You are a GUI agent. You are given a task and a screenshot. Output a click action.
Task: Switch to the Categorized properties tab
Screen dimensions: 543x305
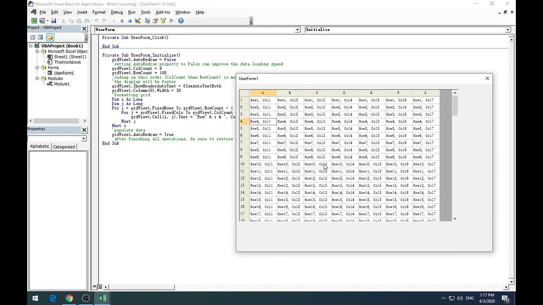click(64, 147)
